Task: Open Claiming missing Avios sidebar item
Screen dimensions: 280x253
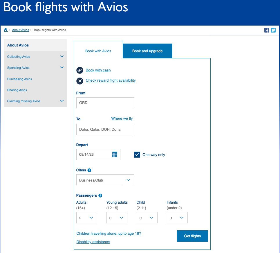Action: click(x=24, y=101)
